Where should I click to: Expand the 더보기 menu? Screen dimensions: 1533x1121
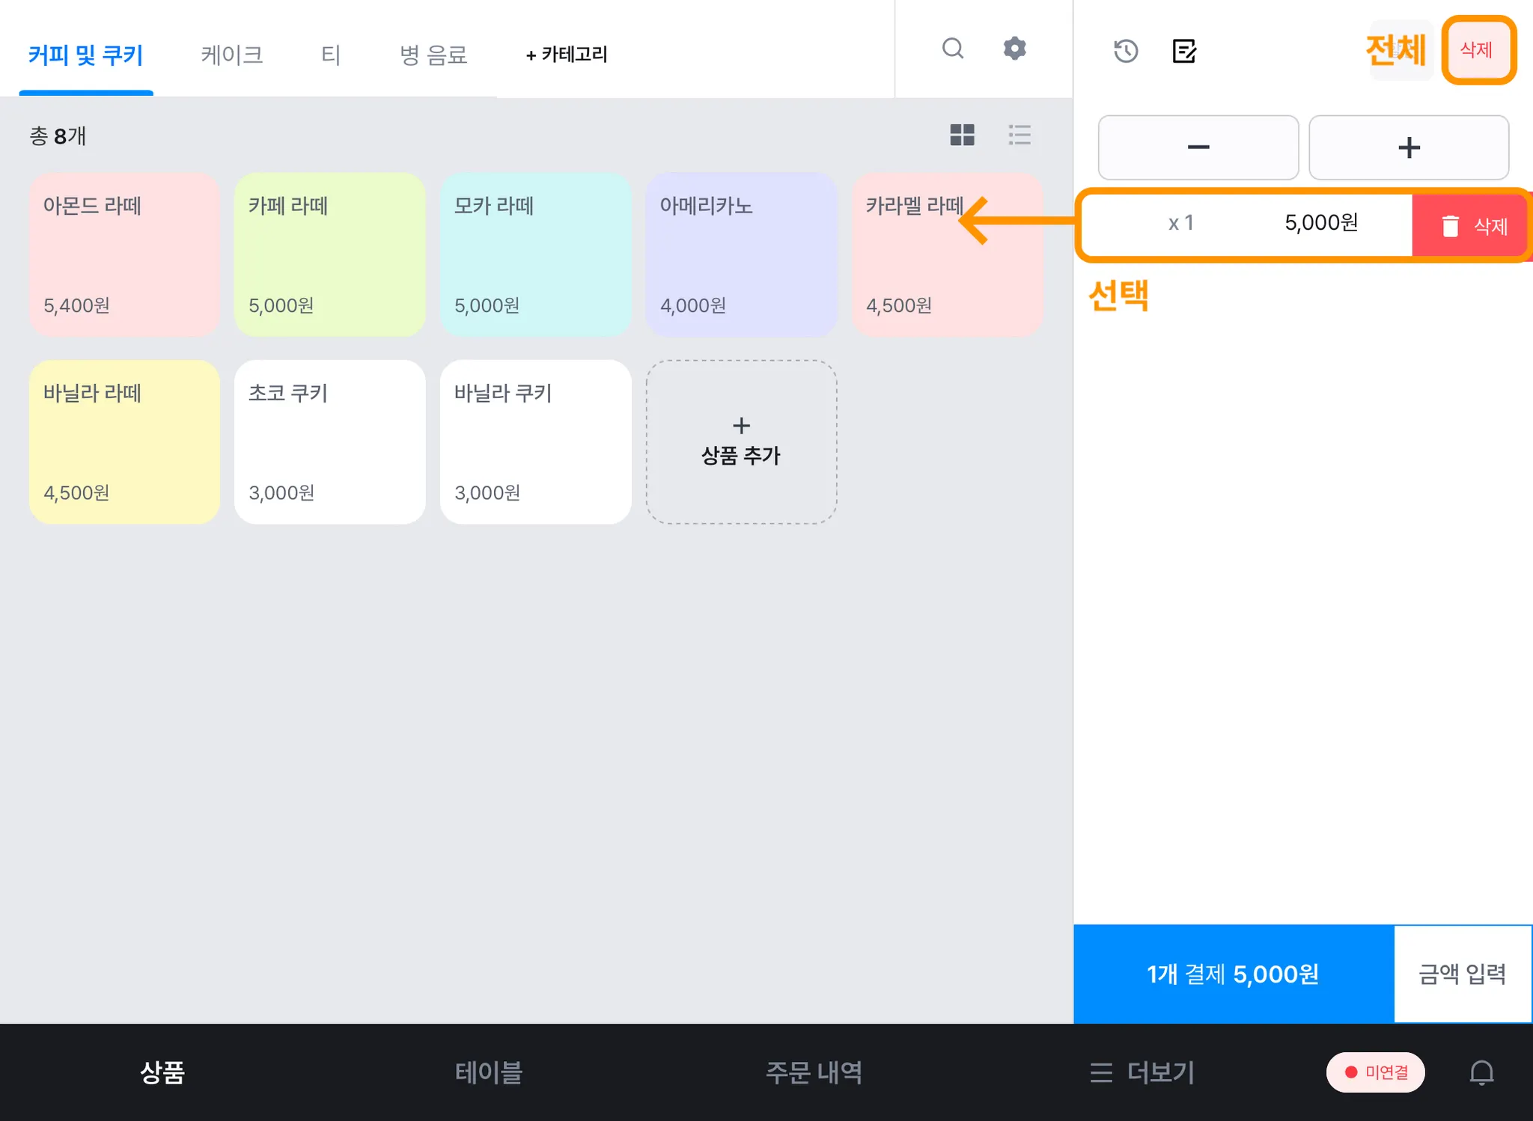coord(1142,1072)
